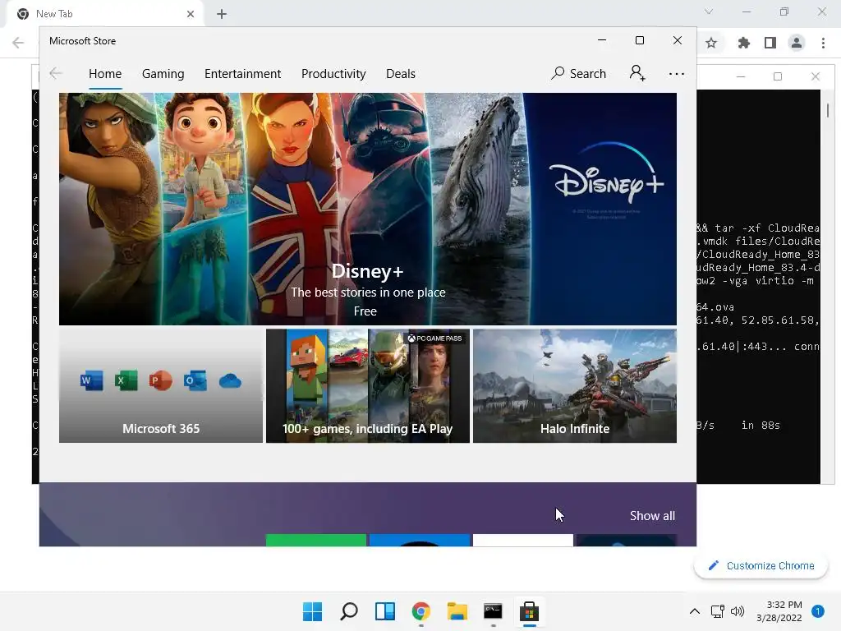This screenshot has height=631, width=841.
Task: Maximize the terminal window behind the Store
Action: tap(778, 76)
